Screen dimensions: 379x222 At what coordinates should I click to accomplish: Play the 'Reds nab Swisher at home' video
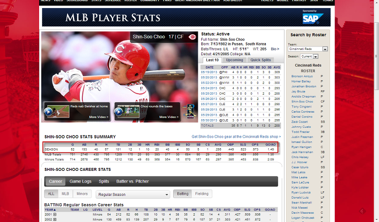(x=48, y=112)
